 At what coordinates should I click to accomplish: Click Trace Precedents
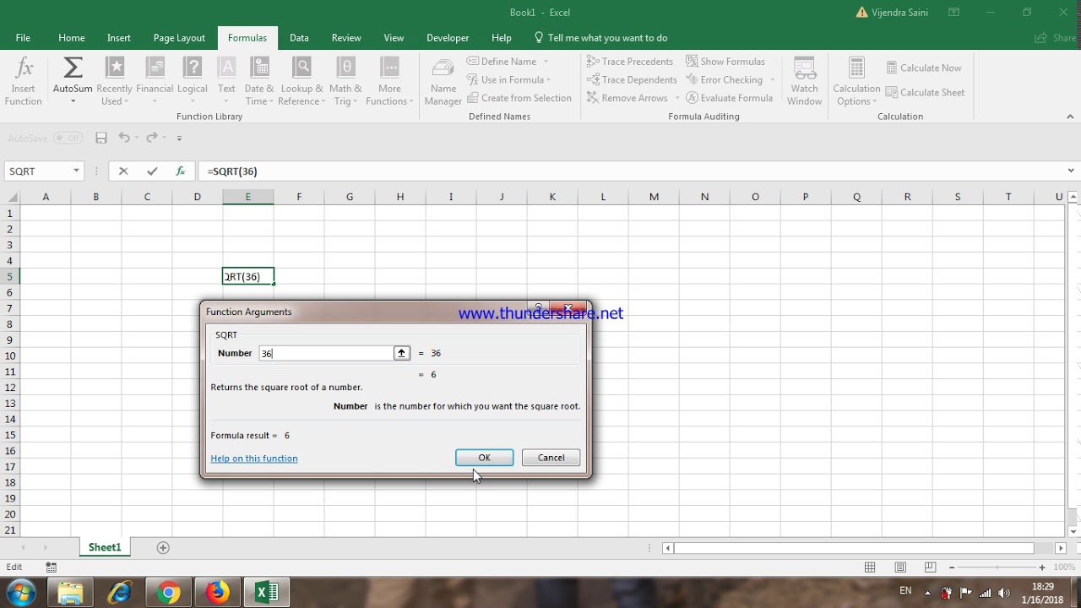point(629,62)
